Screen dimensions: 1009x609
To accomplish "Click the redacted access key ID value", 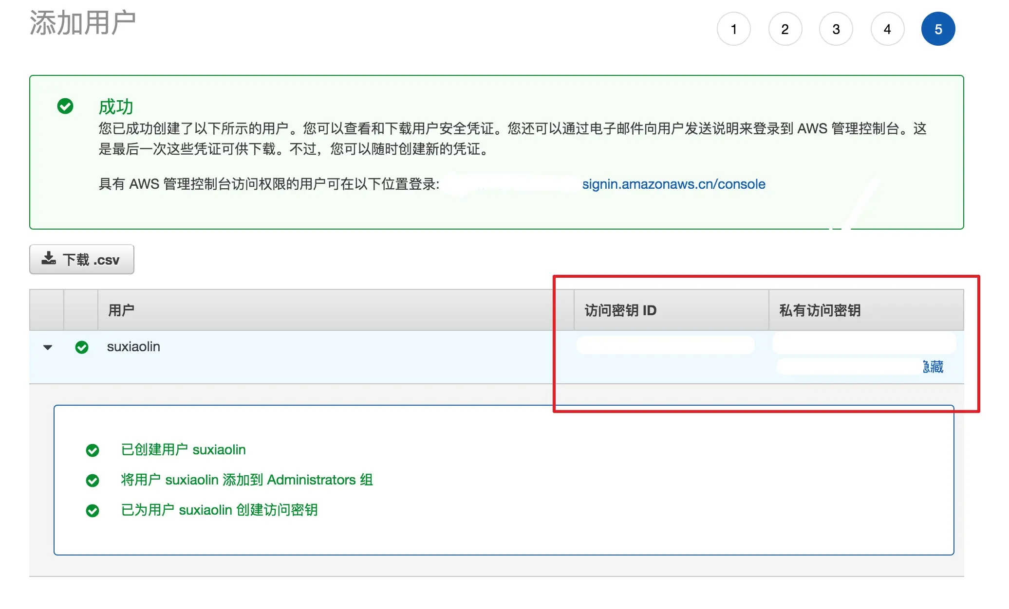I will [x=665, y=345].
